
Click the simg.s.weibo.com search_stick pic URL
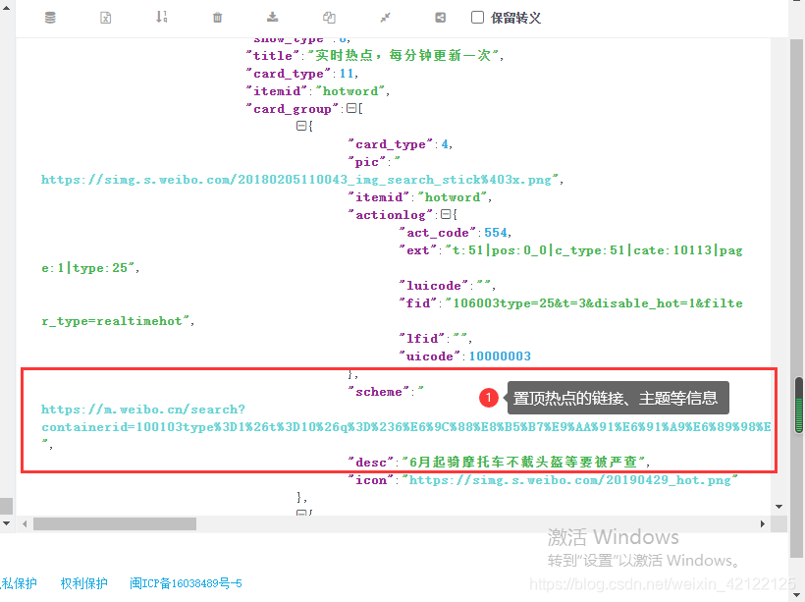point(296,180)
